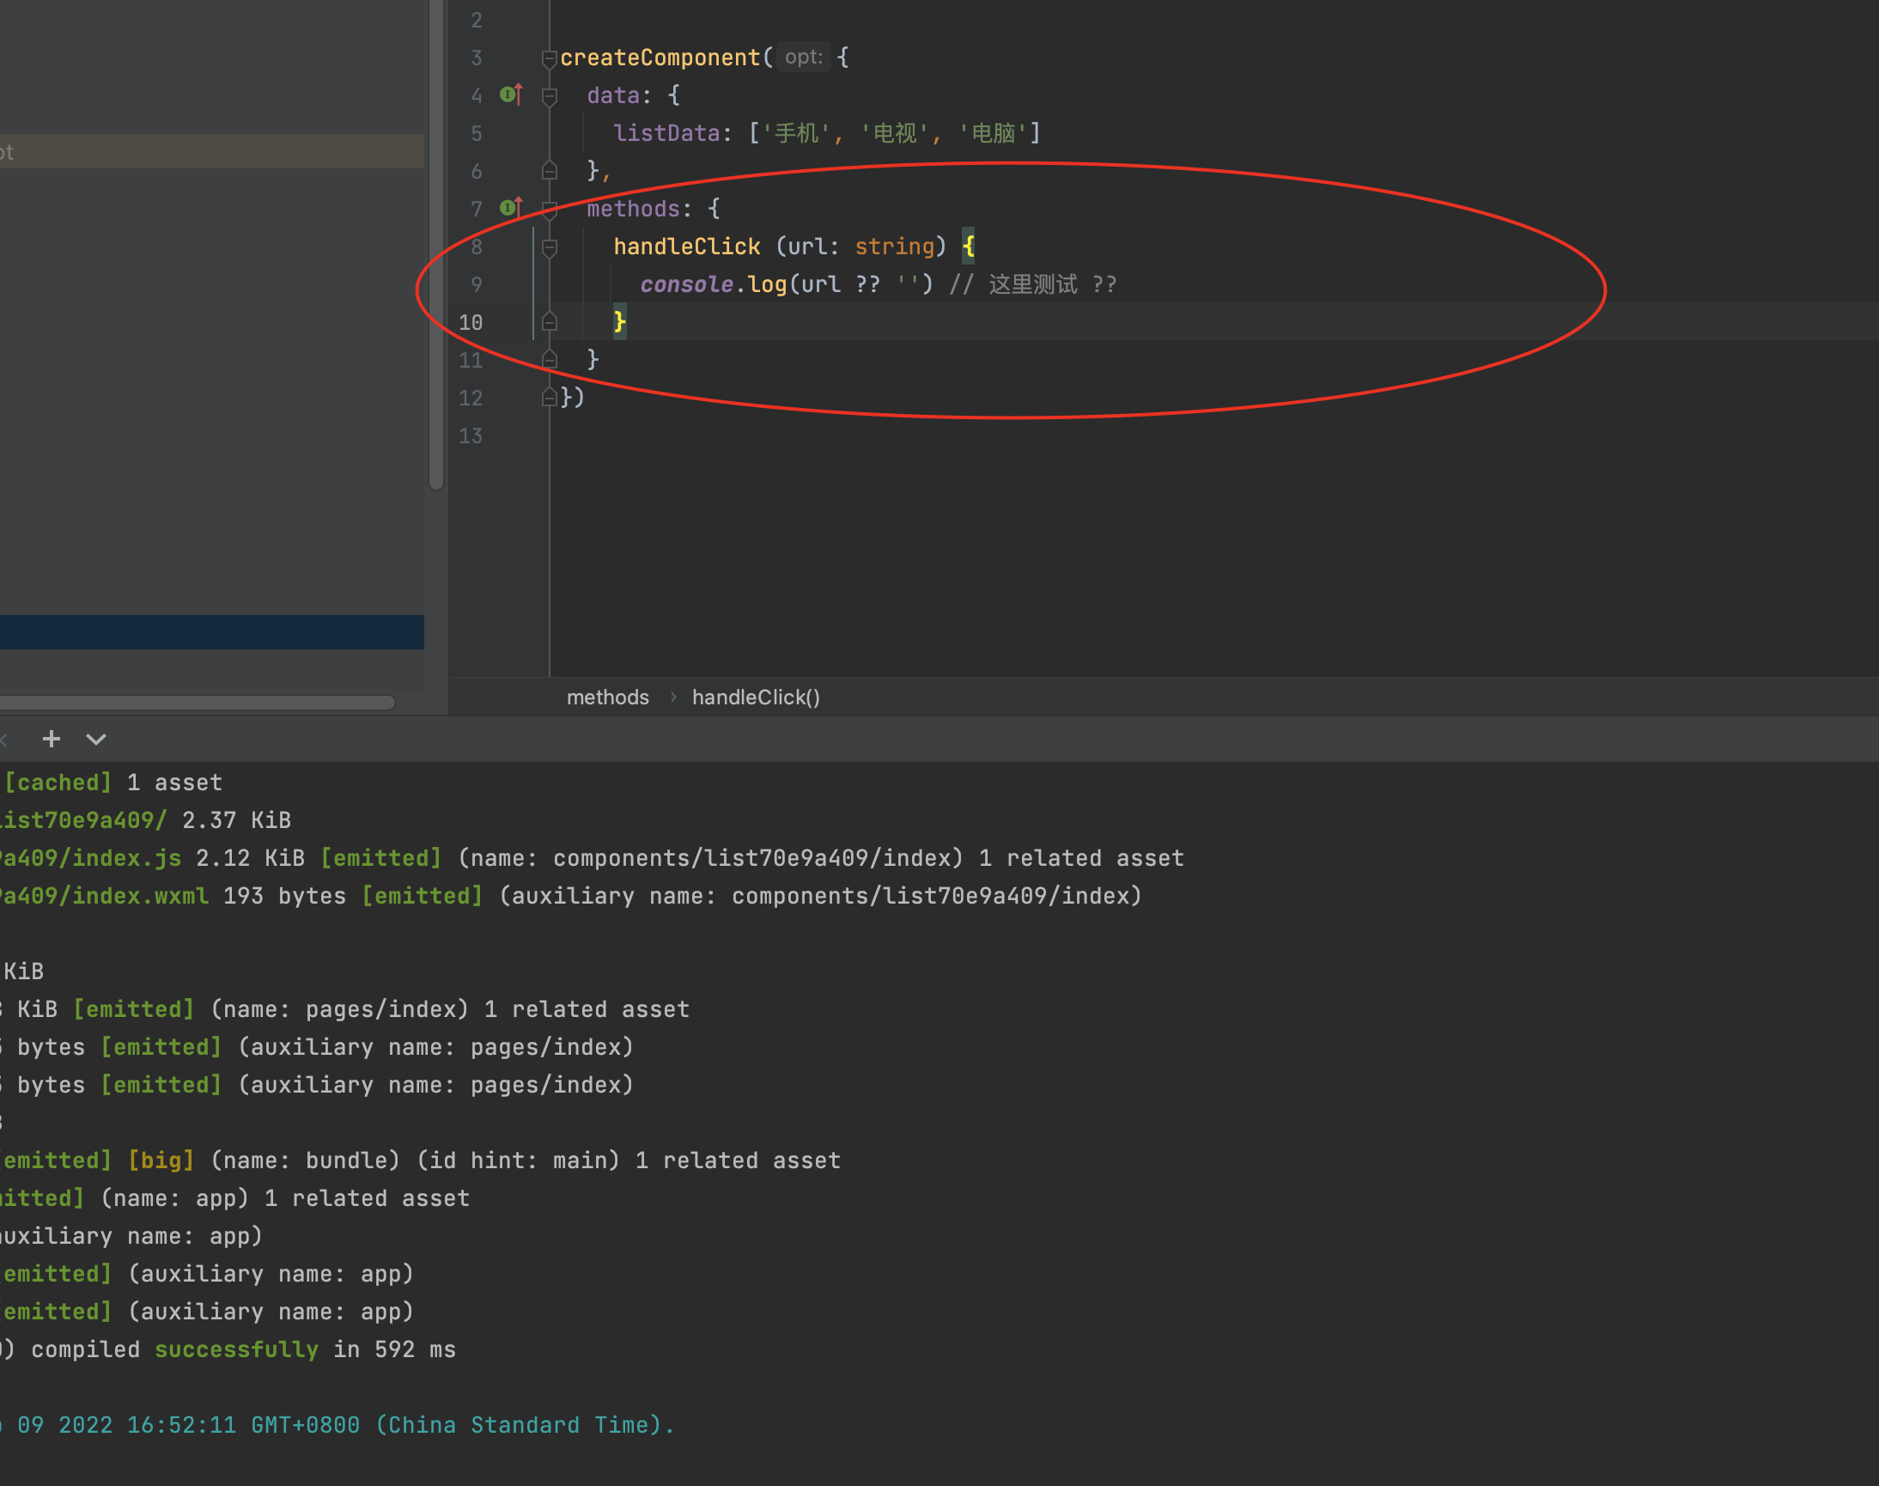Collapse the data block with its fold marker

point(550,97)
